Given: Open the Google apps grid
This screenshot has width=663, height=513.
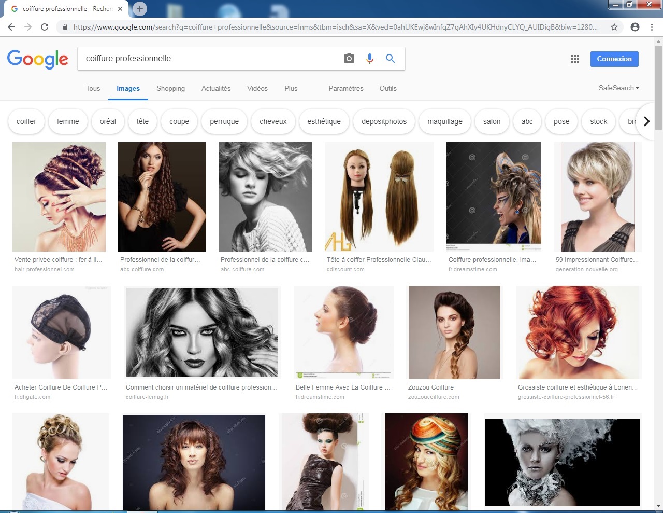Looking at the screenshot, I should coord(574,59).
